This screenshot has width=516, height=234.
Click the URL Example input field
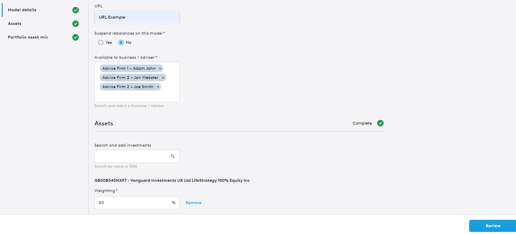137,17
